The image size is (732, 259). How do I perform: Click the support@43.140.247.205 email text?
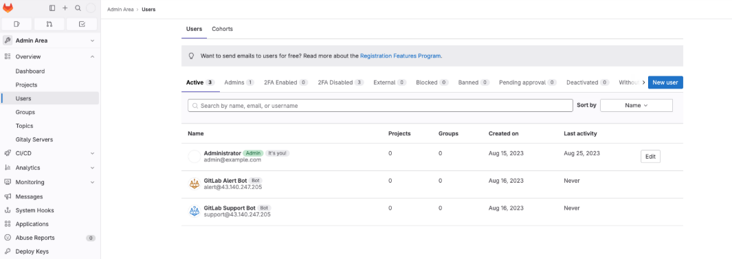click(x=237, y=214)
